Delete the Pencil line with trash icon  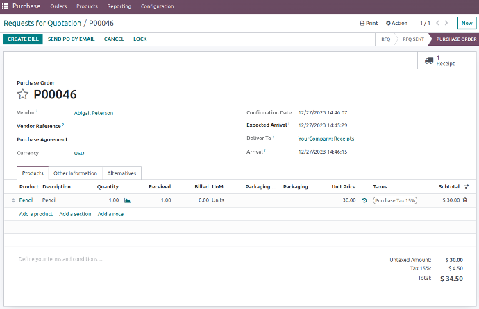pyautogui.click(x=465, y=200)
